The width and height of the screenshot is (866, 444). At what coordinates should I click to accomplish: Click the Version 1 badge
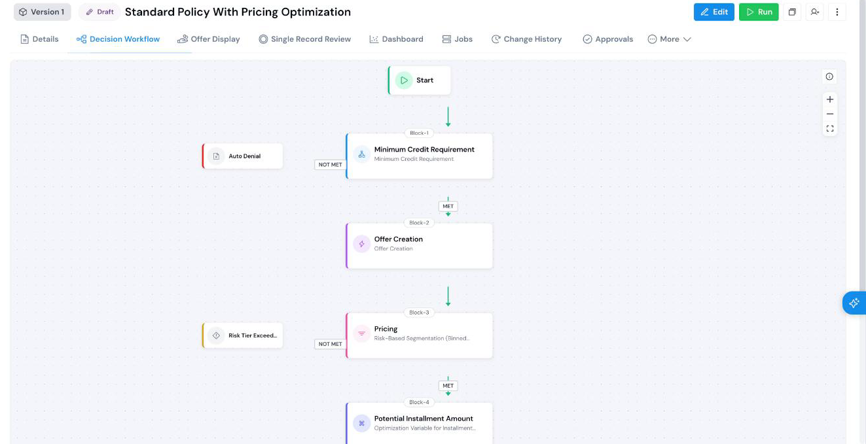(x=42, y=12)
